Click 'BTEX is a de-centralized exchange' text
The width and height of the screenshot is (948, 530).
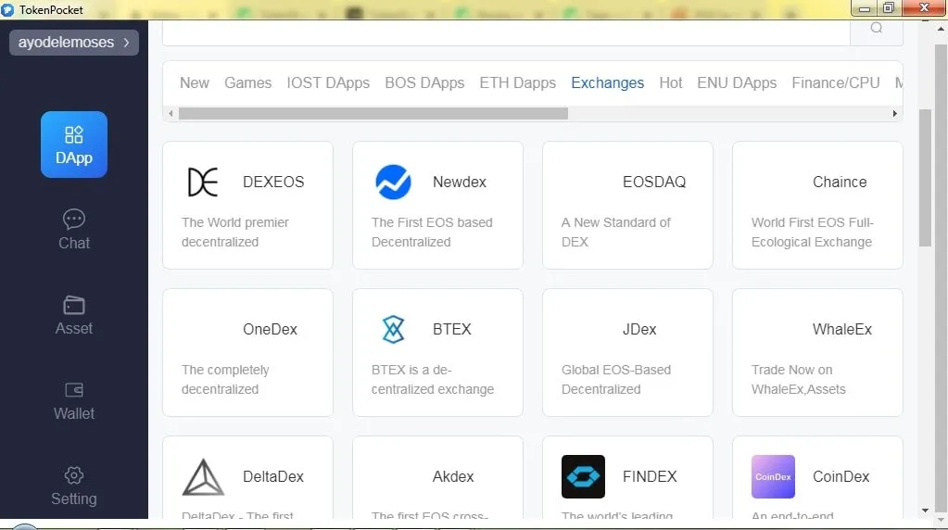tap(432, 380)
